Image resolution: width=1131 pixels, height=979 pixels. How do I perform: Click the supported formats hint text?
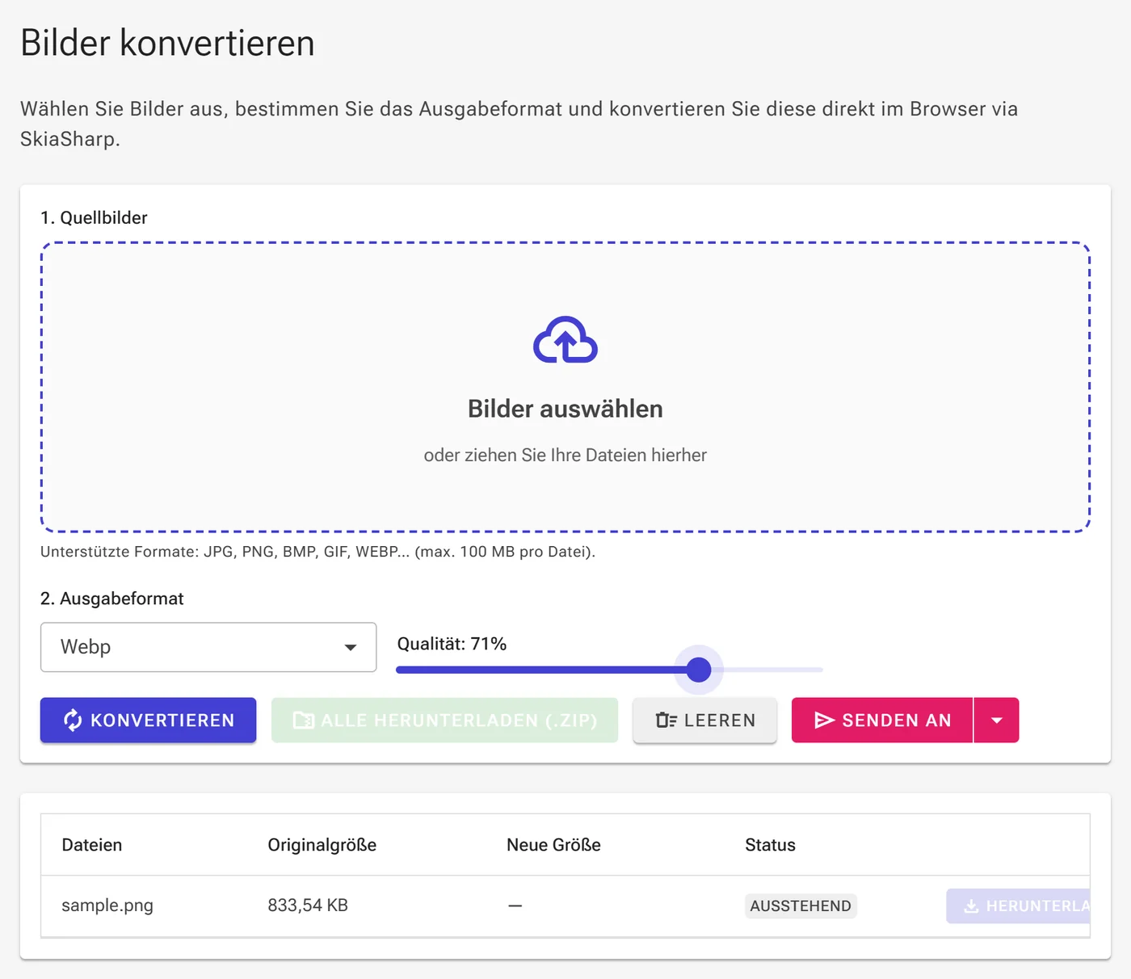pyautogui.click(x=317, y=552)
